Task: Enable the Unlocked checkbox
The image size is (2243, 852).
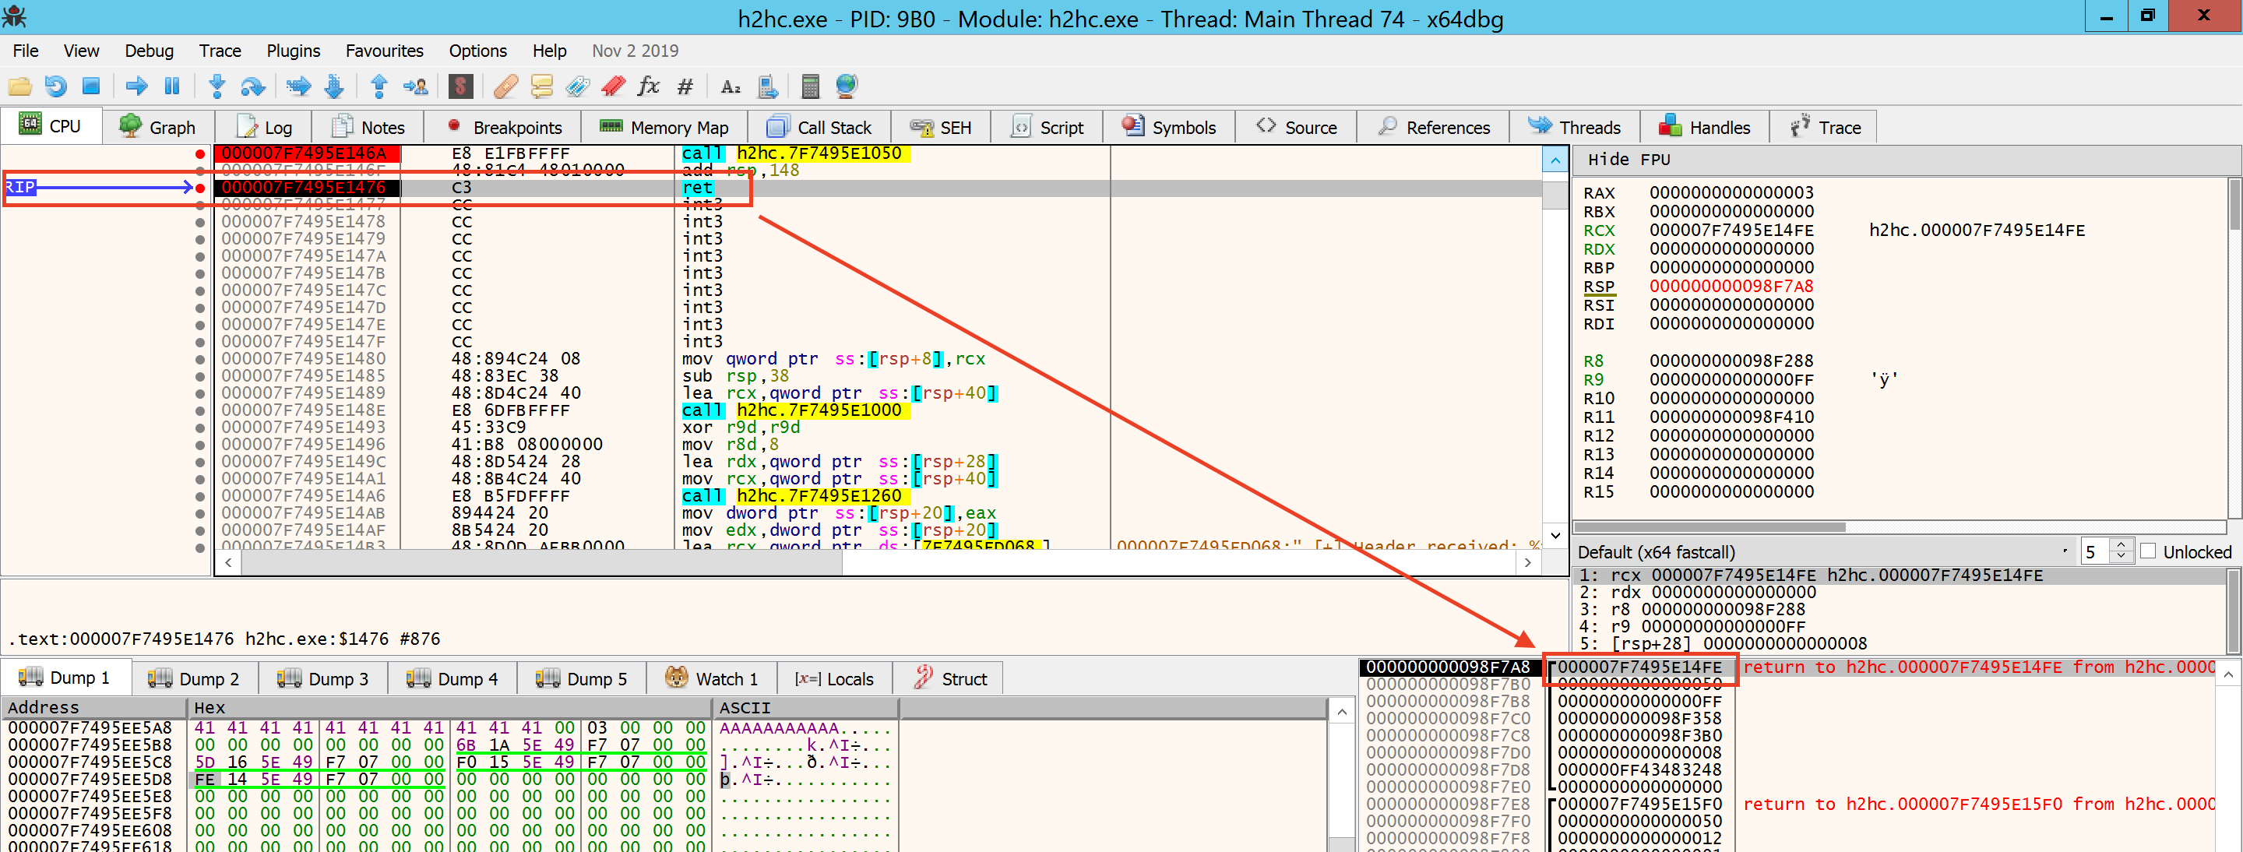Action: pyautogui.click(x=2148, y=551)
